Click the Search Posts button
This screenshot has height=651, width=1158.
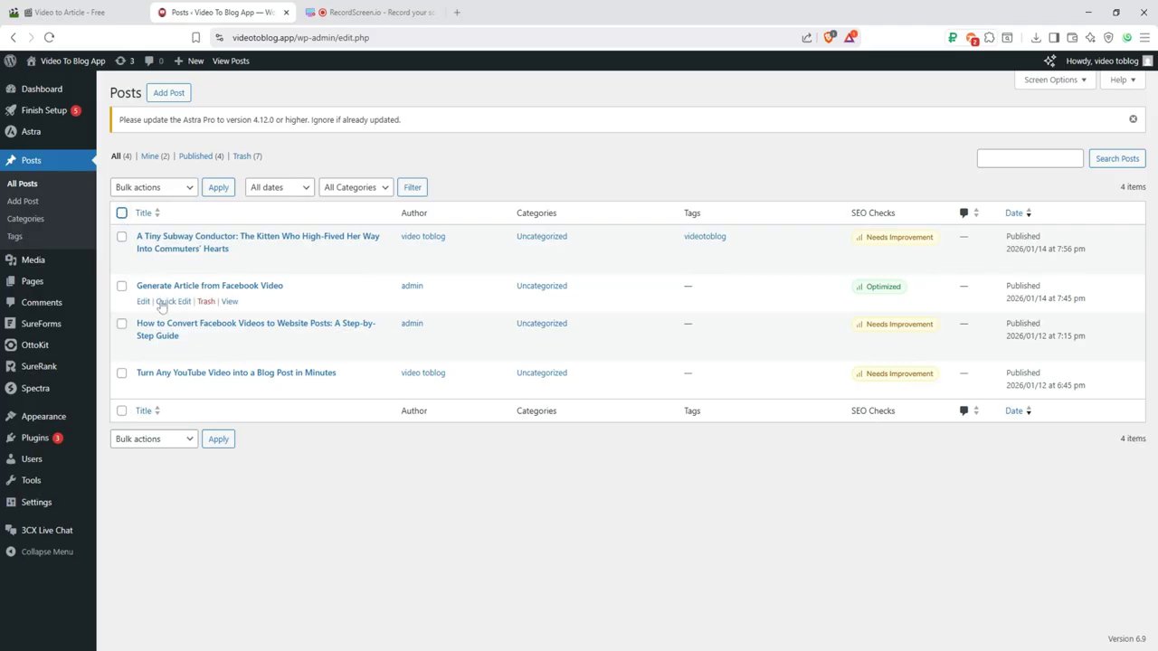(x=1116, y=158)
